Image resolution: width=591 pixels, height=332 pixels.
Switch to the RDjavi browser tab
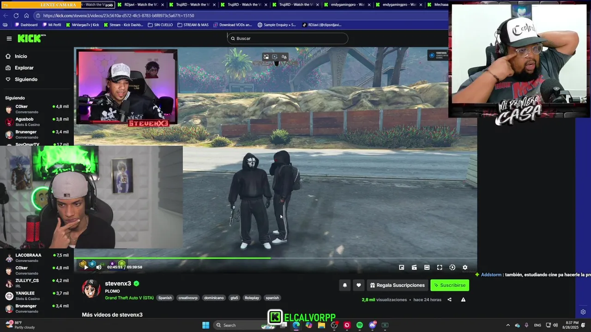[140, 5]
